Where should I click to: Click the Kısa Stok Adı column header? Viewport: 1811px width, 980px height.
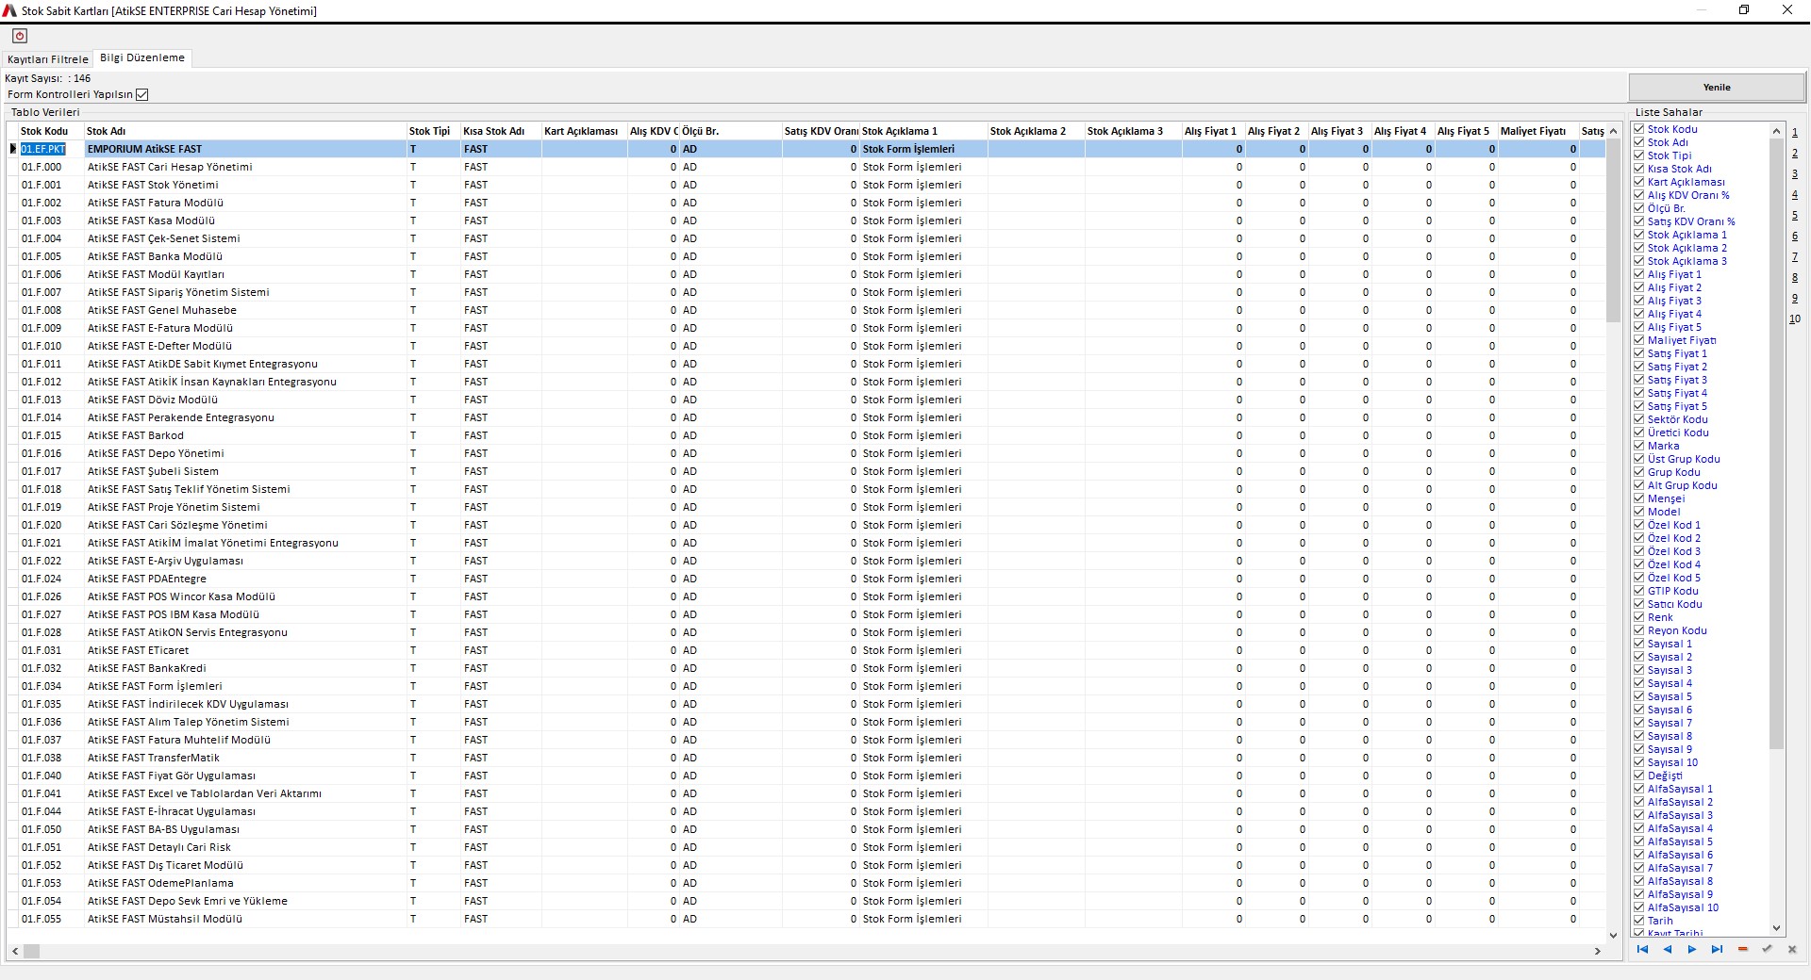(x=500, y=131)
